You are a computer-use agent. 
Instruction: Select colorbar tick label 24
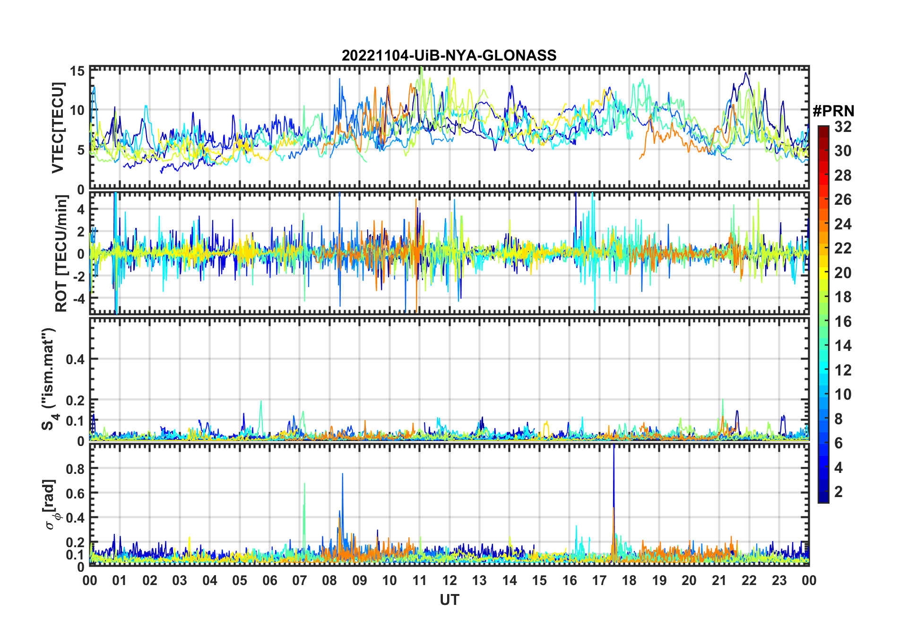pos(843,224)
